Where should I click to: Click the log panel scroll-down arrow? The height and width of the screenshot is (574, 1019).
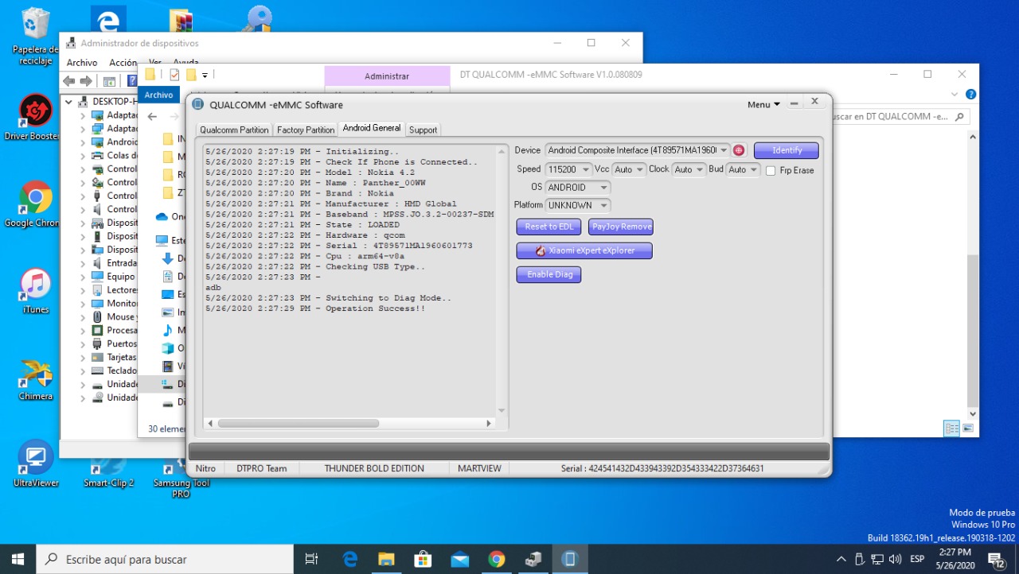pos(502,410)
